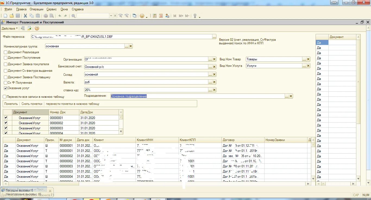Open the Действия dropdown menu
The image size is (371, 200).
[x=10, y=28]
